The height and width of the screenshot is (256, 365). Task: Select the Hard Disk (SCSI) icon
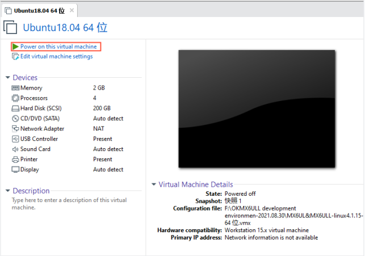tap(16, 108)
